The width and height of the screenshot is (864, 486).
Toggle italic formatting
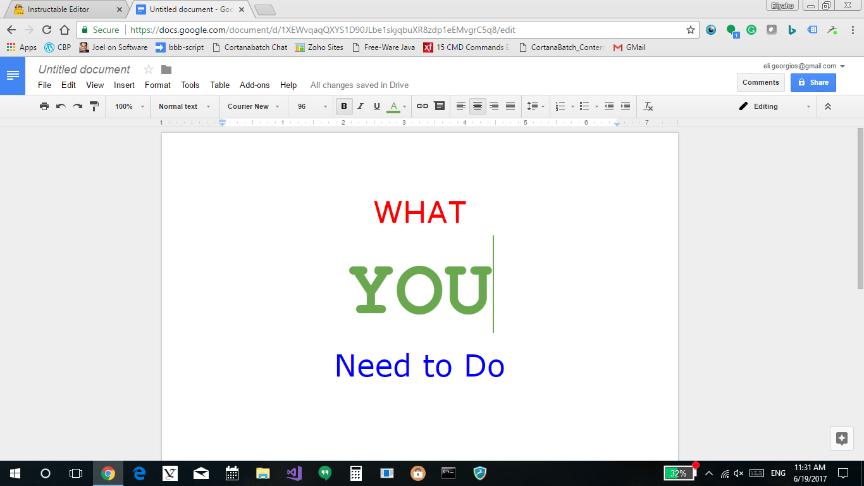tap(361, 106)
